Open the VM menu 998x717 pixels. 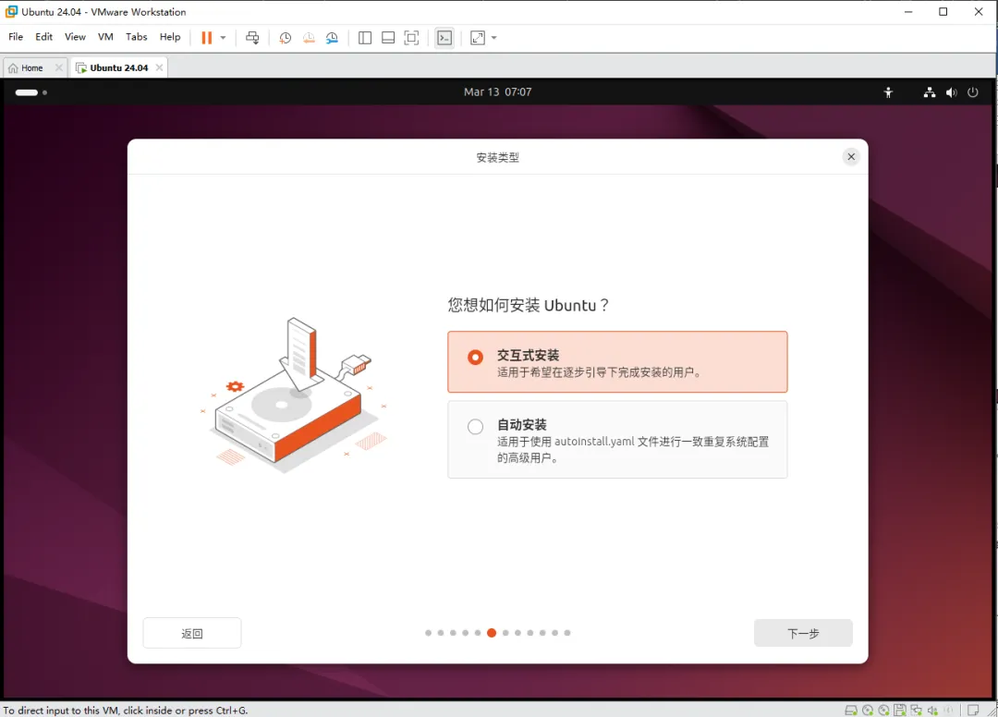click(105, 37)
